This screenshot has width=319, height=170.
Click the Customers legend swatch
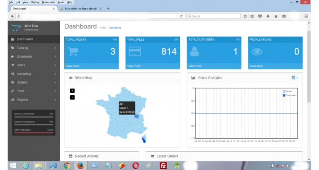(x=284, y=95)
